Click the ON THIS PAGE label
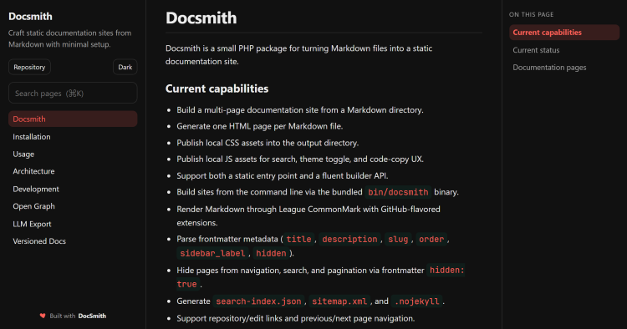This screenshot has height=329, width=627. 532,14
